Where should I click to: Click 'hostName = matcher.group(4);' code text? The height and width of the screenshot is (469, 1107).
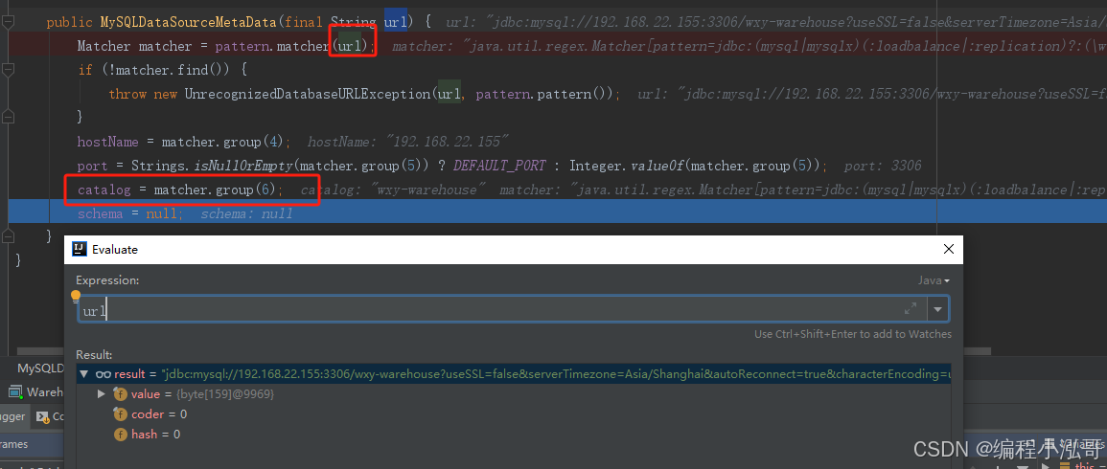tap(184, 142)
